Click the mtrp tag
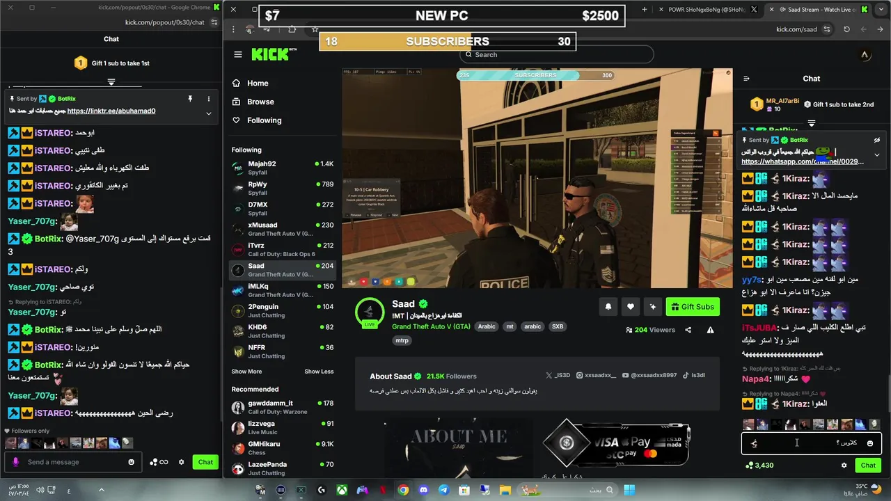Viewport: 891px width, 501px height. (402, 341)
